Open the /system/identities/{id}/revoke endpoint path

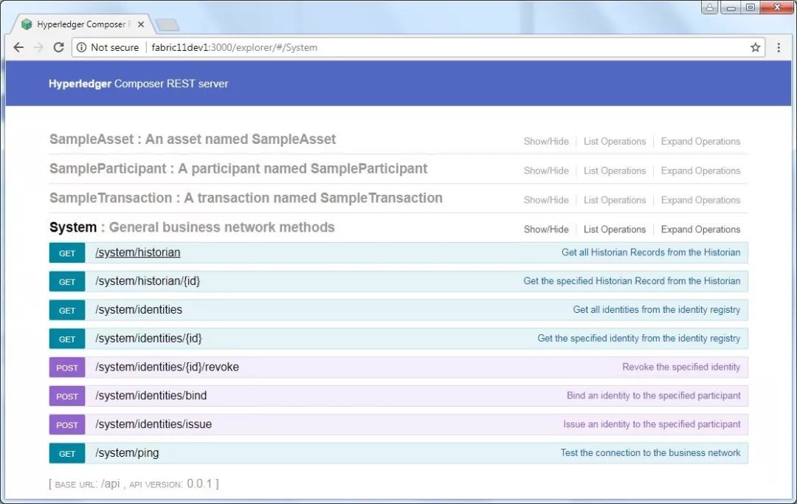coord(167,367)
